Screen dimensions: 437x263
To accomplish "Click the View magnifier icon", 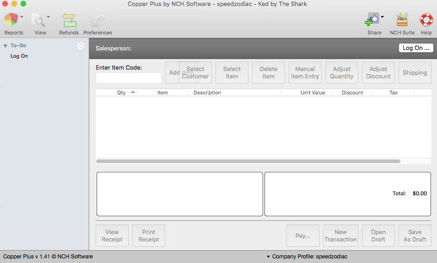I will pos(38,20).
